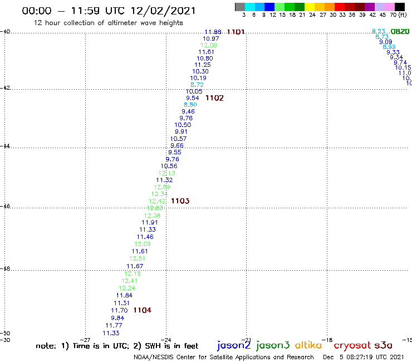Image resolution: width=412 pixels, height=362 pixels.
Task: Select wave height value 9.46
Action: click(188, 111)
